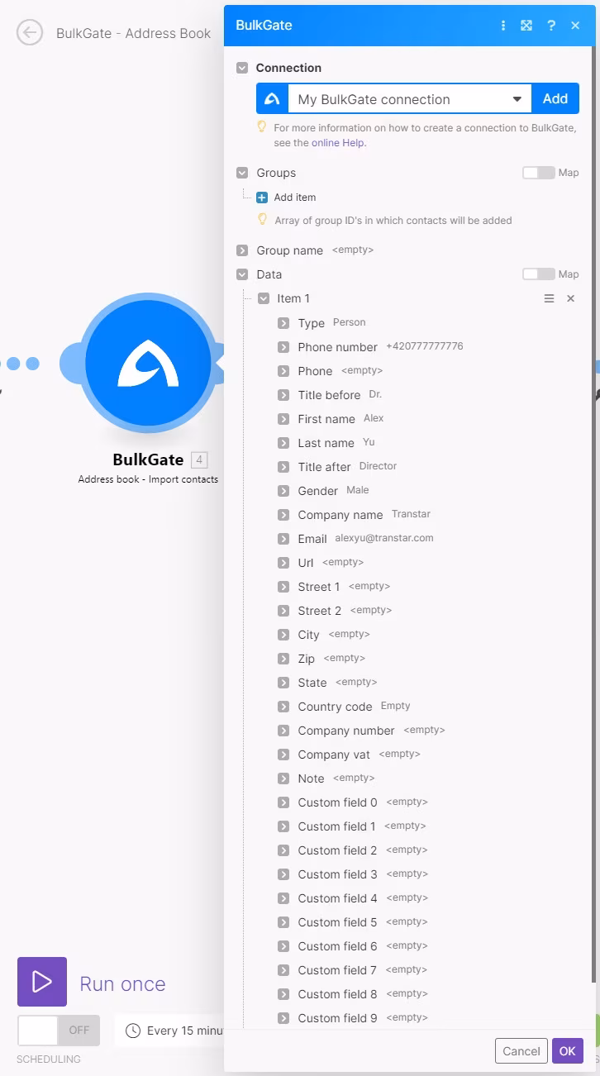Expand the Company number field
600x1076 pixels.
(x=283, y=731)
